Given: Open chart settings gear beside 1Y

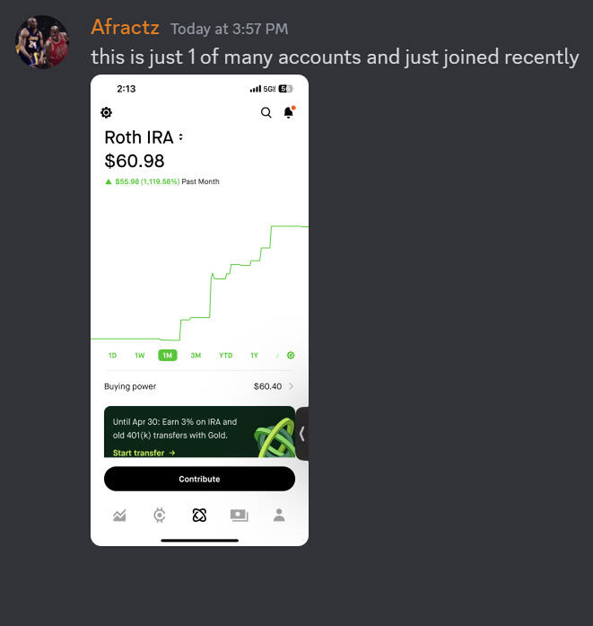Looking at the screenshot, I should (x=290, y=355).
